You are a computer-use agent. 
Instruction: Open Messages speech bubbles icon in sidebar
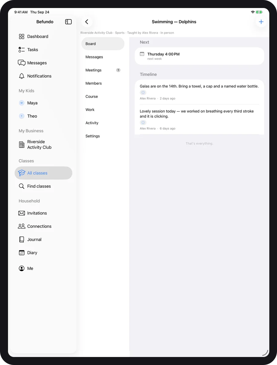click(x=22, y=63)
